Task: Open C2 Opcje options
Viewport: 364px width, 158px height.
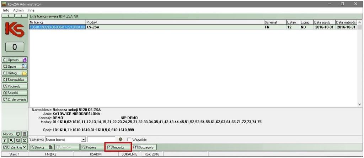Action: tap(15, 66)
